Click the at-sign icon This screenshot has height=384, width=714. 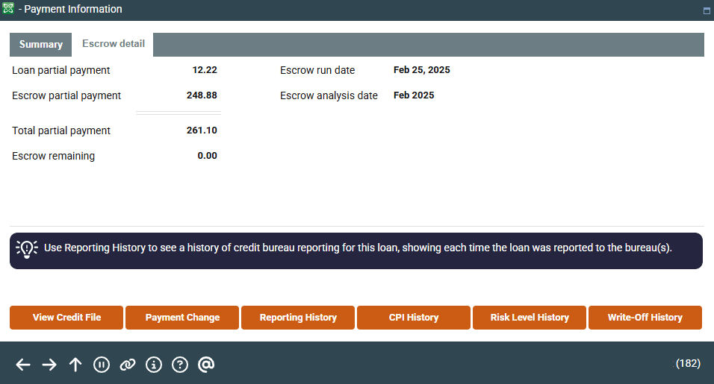click(206, 364)
